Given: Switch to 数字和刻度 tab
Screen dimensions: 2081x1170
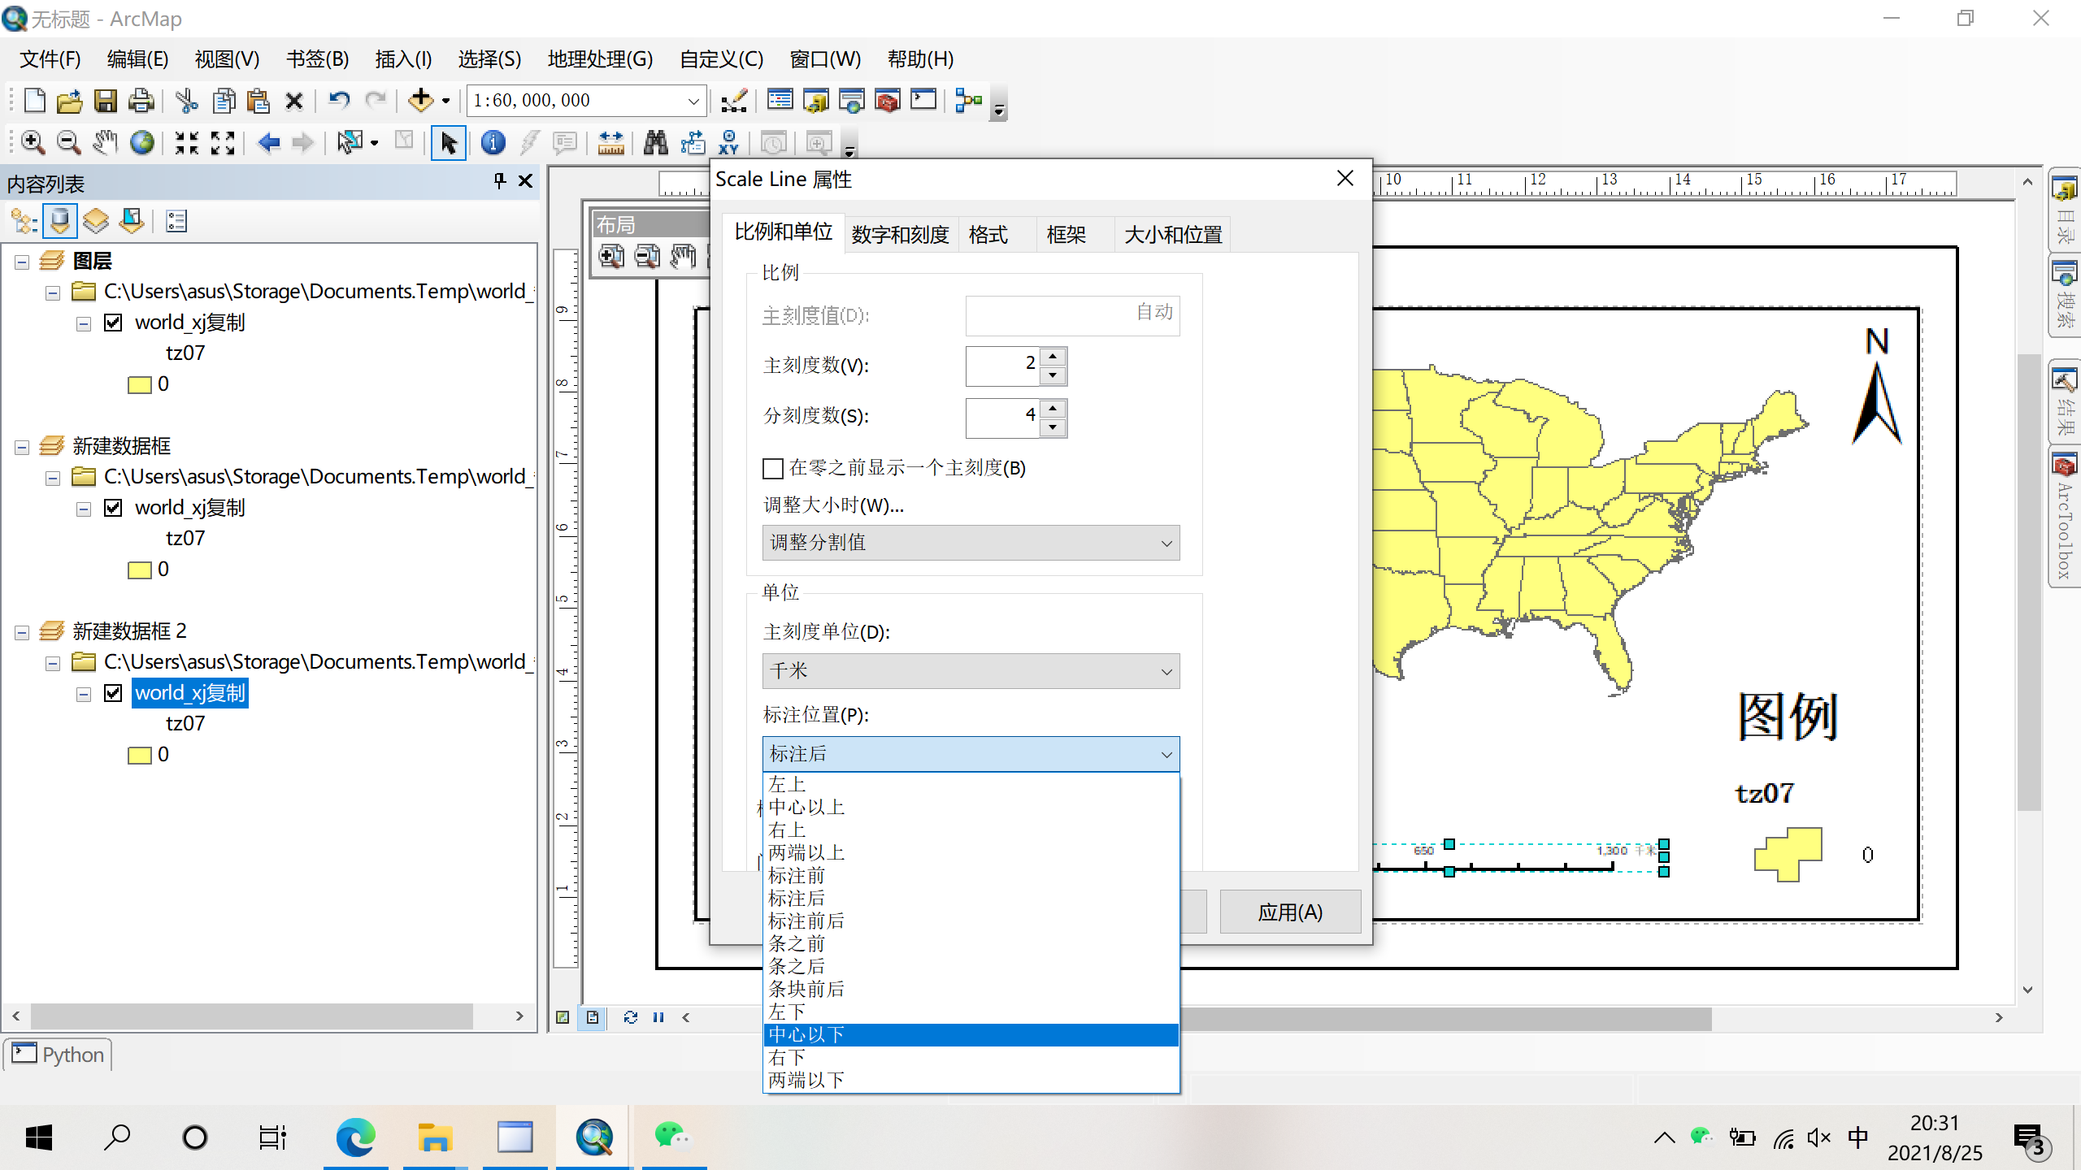Looking at the screenshot, I should click(x=900, y=235).
